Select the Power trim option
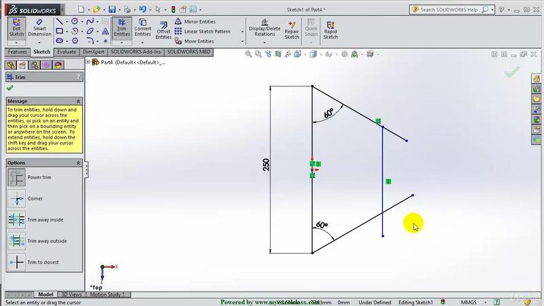 (16, 177)
